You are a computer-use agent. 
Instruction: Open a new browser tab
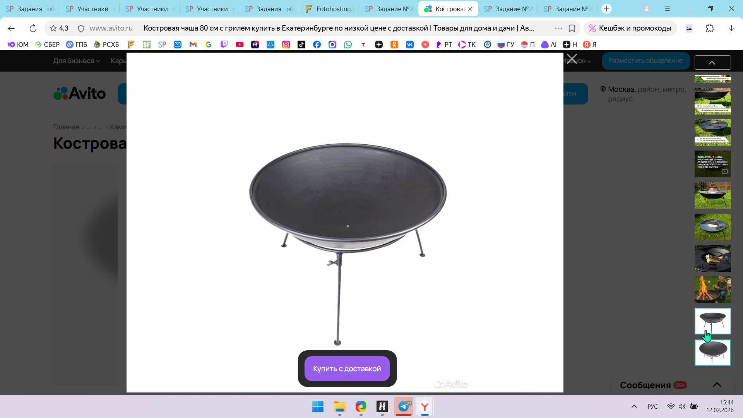click(x=606, y=9)
